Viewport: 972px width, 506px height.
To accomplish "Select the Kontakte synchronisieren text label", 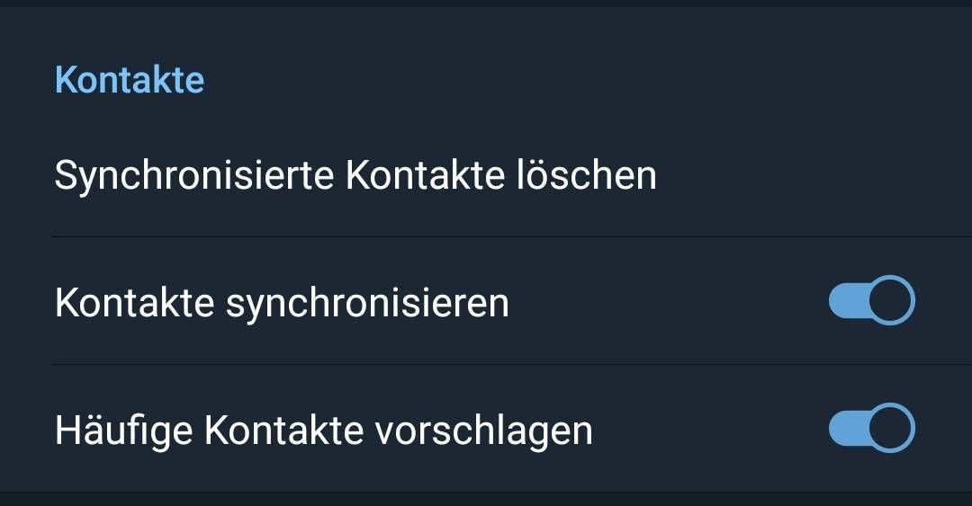I will (282, 303).
